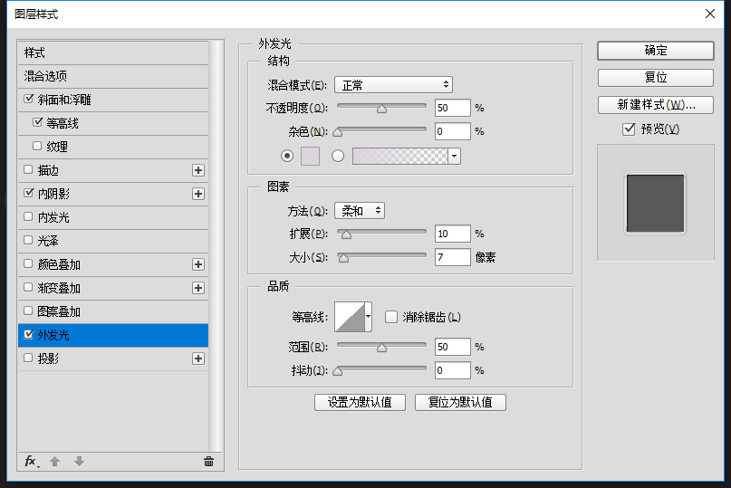Add another 内阴影 effect with plus icon
The image size is (731, 488).
pos(198,194)
